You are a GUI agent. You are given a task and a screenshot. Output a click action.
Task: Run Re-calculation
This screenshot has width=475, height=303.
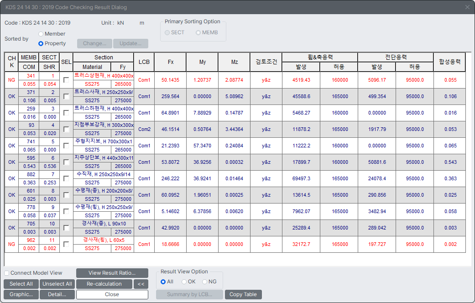tap(104, 284)
